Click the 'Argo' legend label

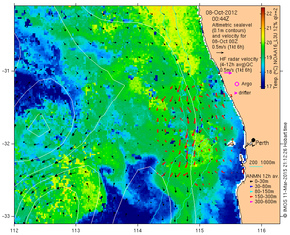246,84
